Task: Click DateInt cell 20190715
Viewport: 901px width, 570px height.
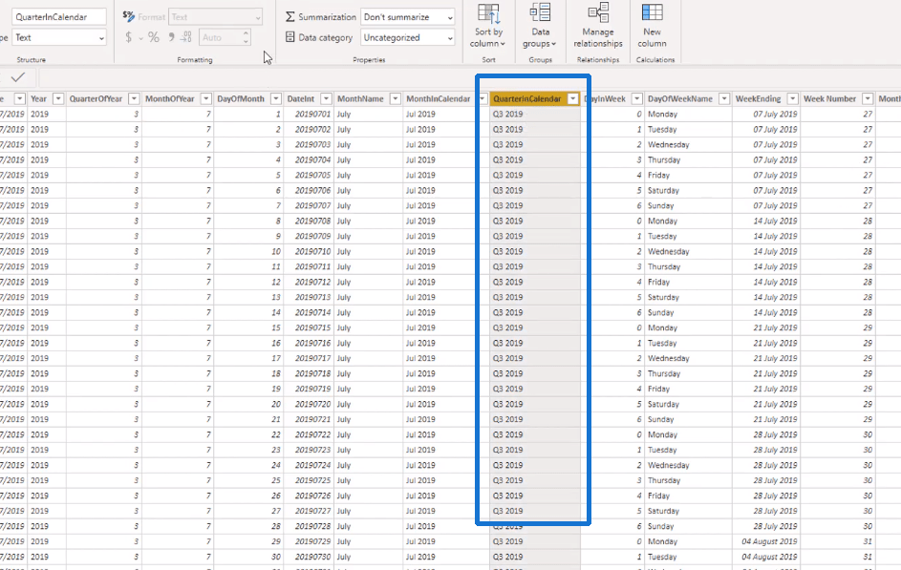Action: coord(312,327)
